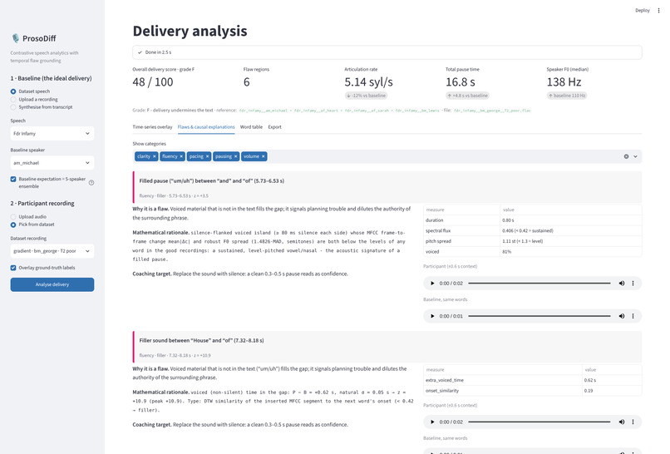The width and height of the screenshot is (670, 454).
Task: Open options menu of first Participant audio
Action: 633,283
